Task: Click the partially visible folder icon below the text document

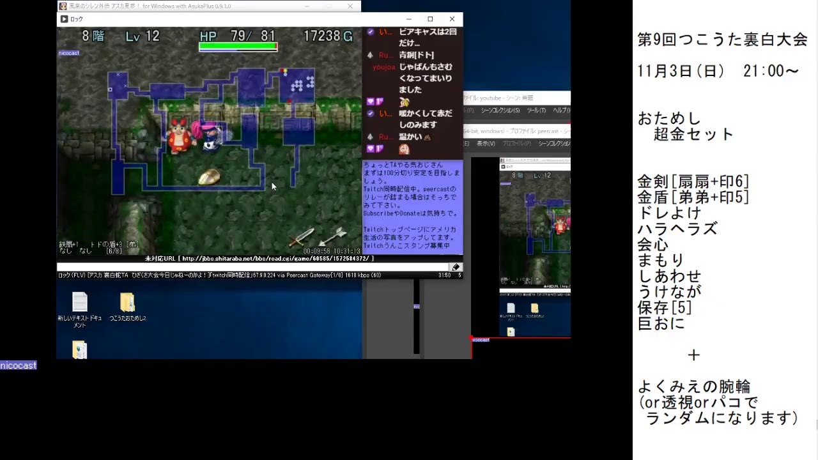Action: pos(79,349)
